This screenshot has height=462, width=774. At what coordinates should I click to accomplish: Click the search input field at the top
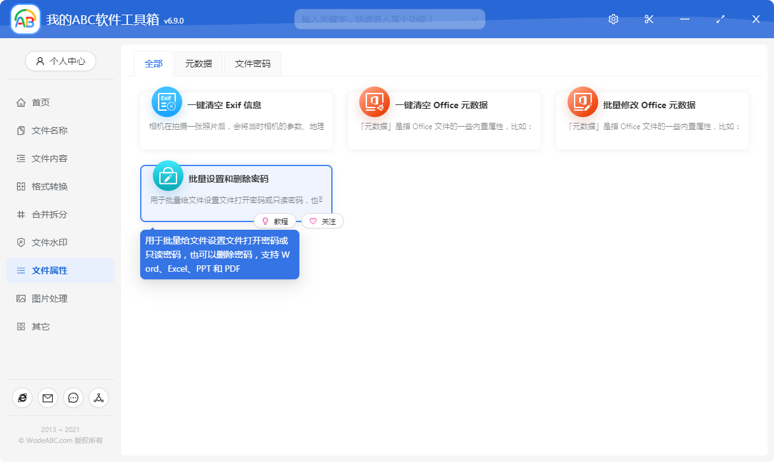click(x=382, y=19)
